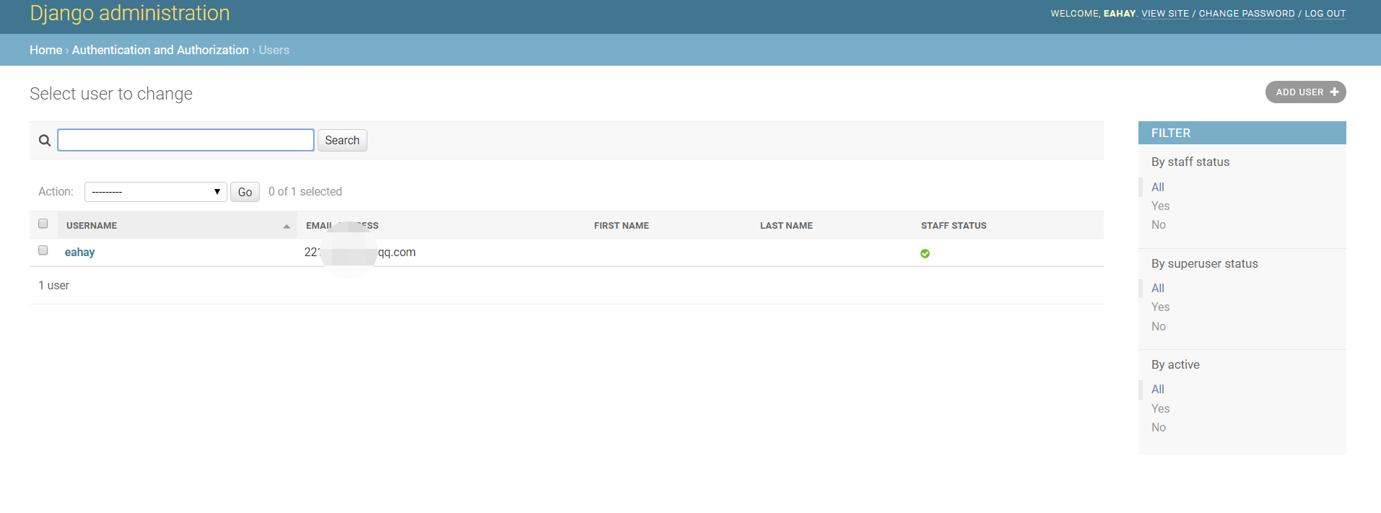Filter superuser status by No
1381x513 pixels.
[x=1159, y=326]
